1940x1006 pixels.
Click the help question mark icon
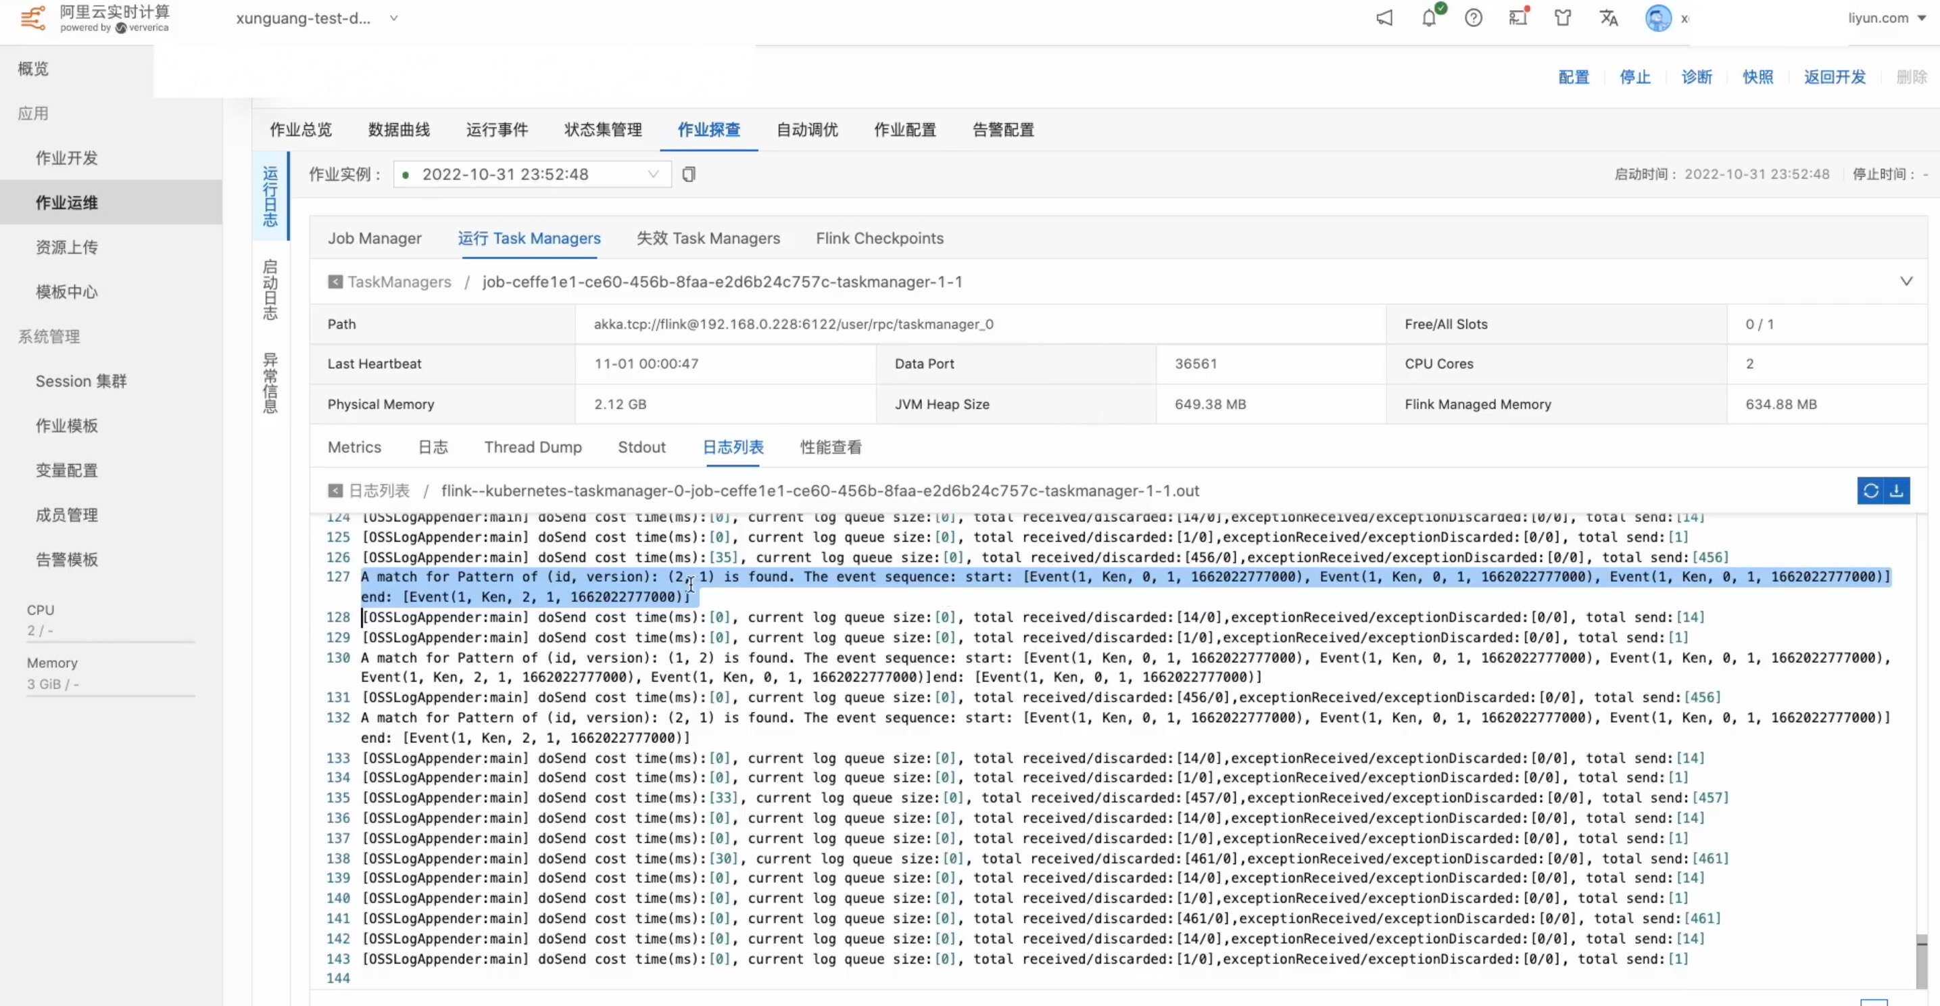[x=1473, y=18]
